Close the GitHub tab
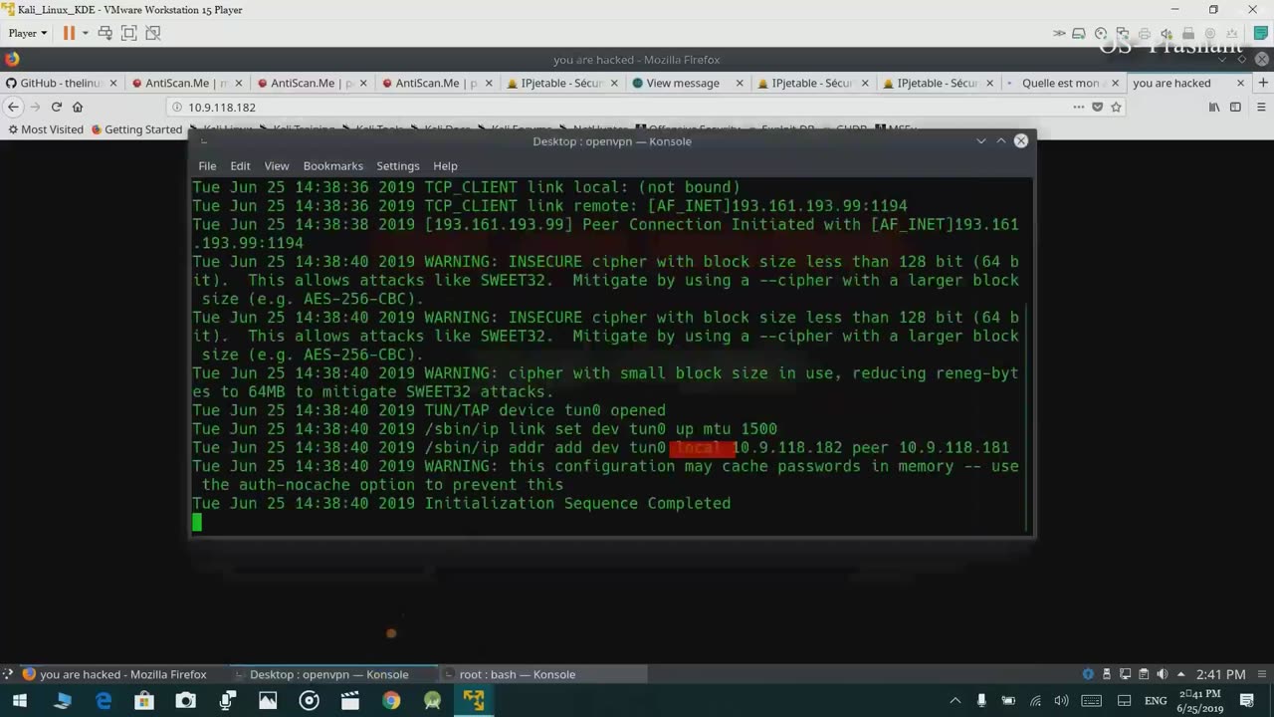Viewport: 1274px width, 717px height. point(112,83)
